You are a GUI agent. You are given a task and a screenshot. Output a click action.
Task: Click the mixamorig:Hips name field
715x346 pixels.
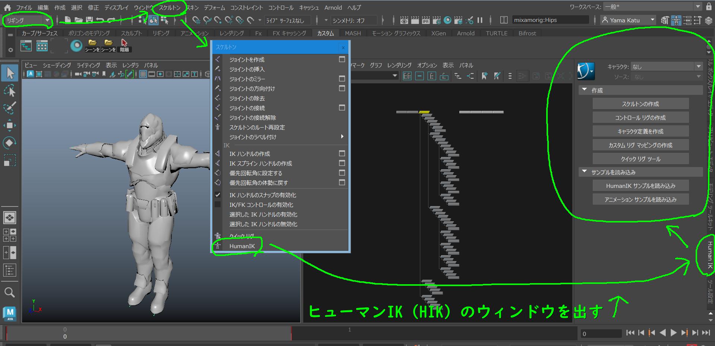point(550,20)
